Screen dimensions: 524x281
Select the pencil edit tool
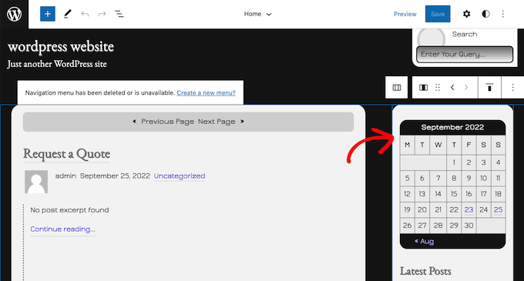click(x=68, y=14)
